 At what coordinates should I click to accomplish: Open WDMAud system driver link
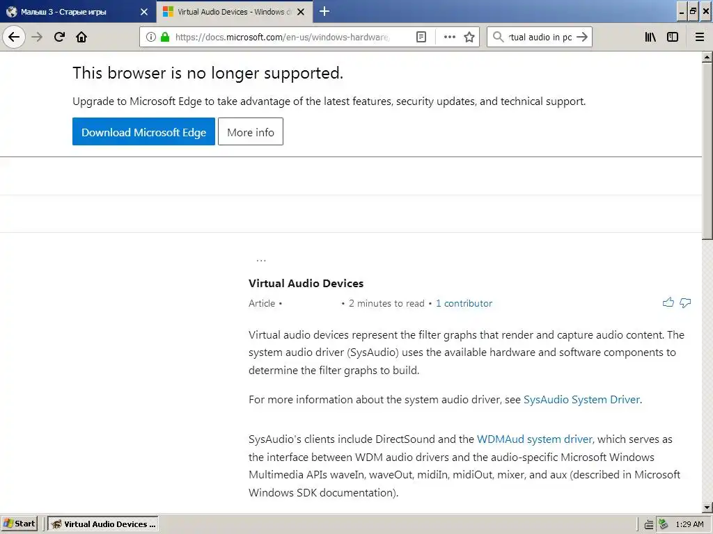534,439
